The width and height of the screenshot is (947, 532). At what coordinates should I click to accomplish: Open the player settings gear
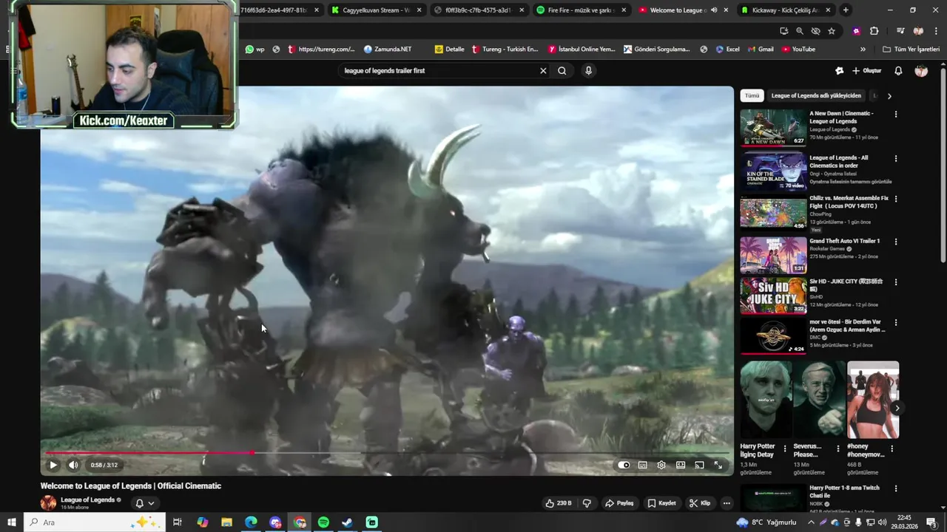pyautogui.click(x=661, y=465)
